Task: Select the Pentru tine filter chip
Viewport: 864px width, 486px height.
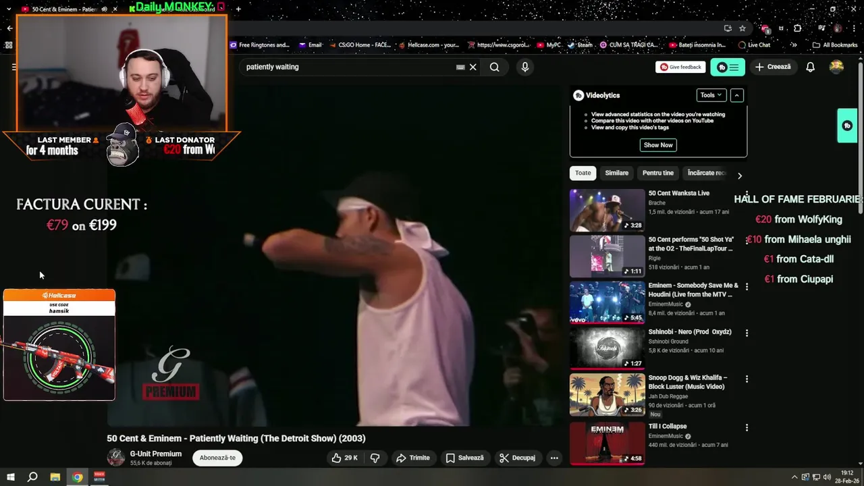Action: [658, 173]
